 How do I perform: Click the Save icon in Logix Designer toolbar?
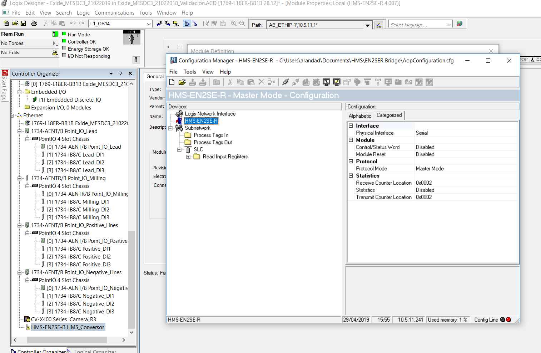pos(23,24)
